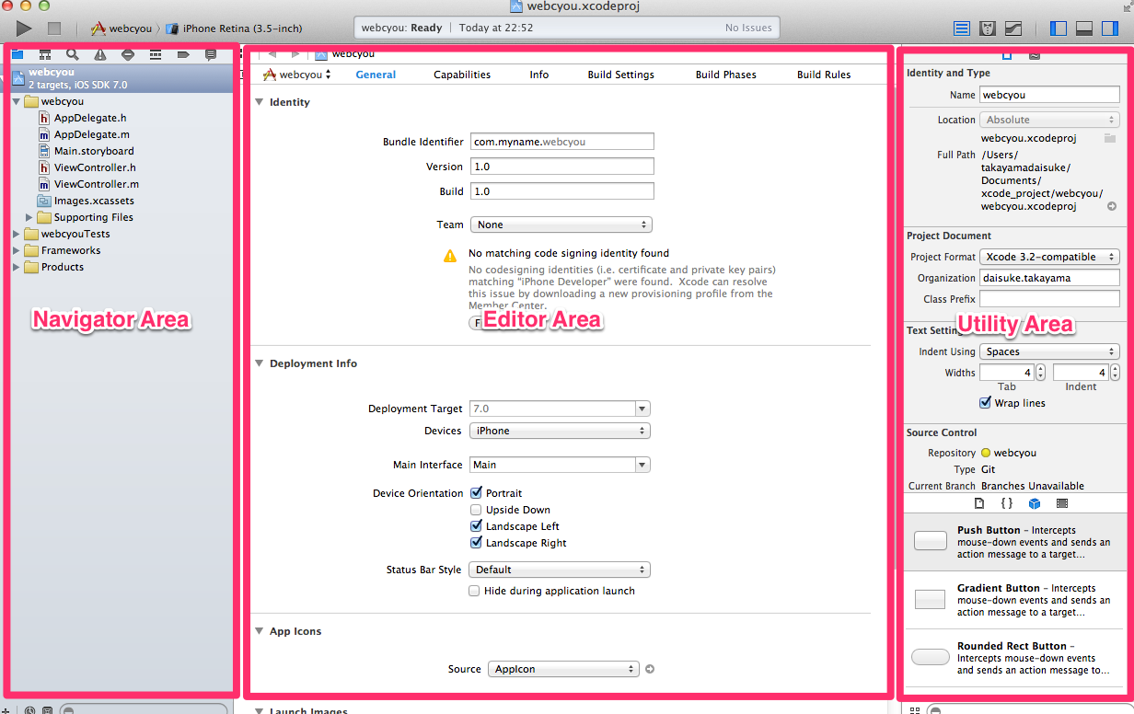The height and width of the screenshot is (714, 1134).
Task: Show the File inspector in utilities
Action: (1007, 55)
